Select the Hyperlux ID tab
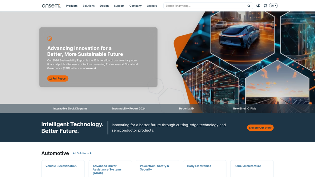This screenshot has height=177, width=315. click(186, 108)
